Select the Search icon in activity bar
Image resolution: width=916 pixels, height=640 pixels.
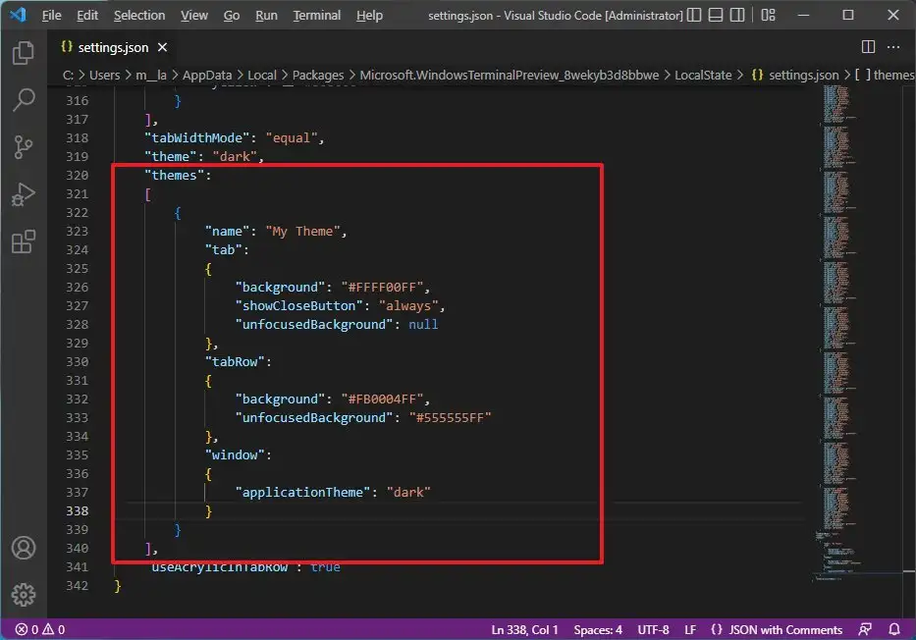[24, 100]
